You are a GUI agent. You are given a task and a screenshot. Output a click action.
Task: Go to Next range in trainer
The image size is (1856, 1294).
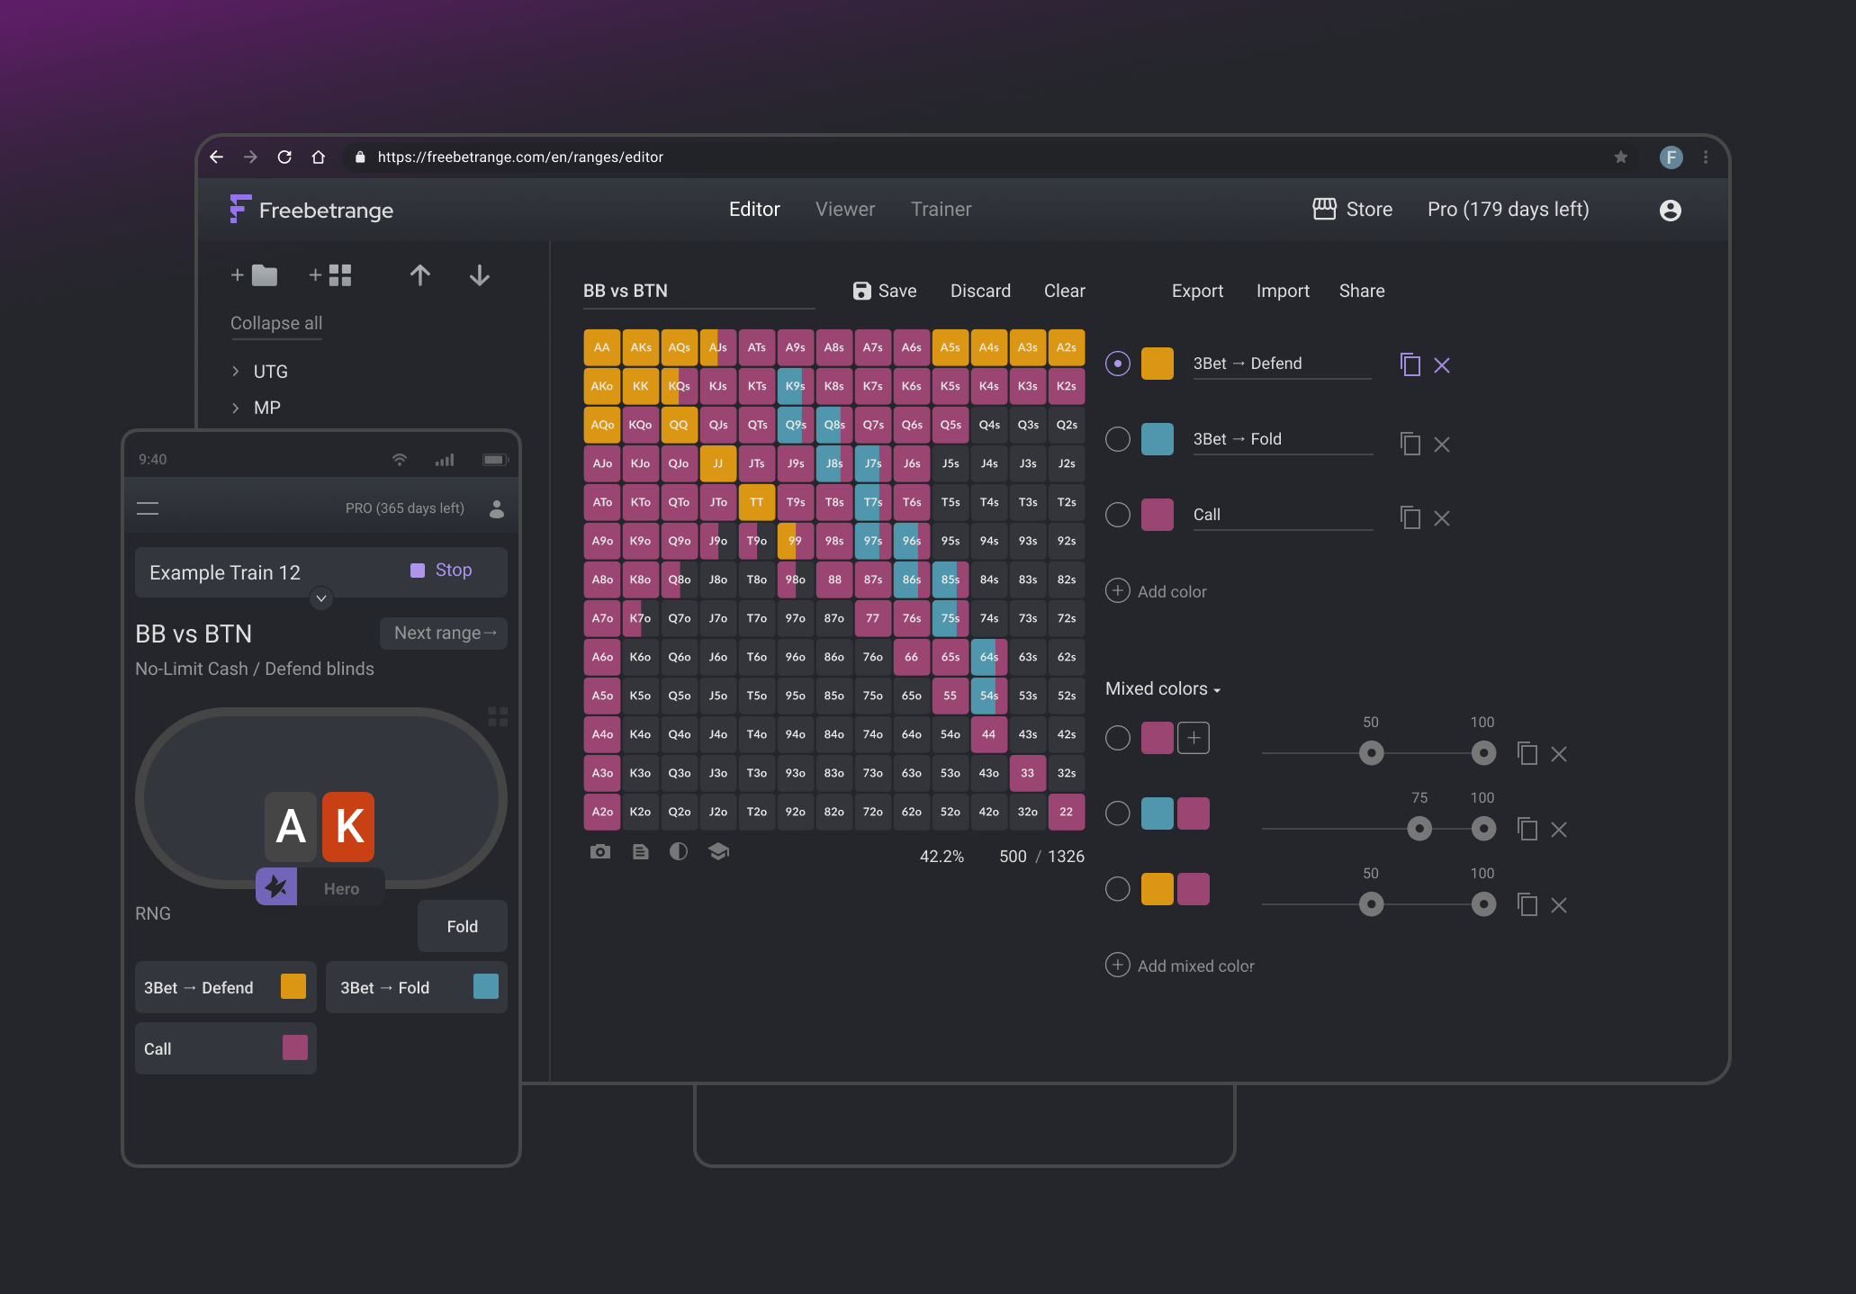point(444,633)
